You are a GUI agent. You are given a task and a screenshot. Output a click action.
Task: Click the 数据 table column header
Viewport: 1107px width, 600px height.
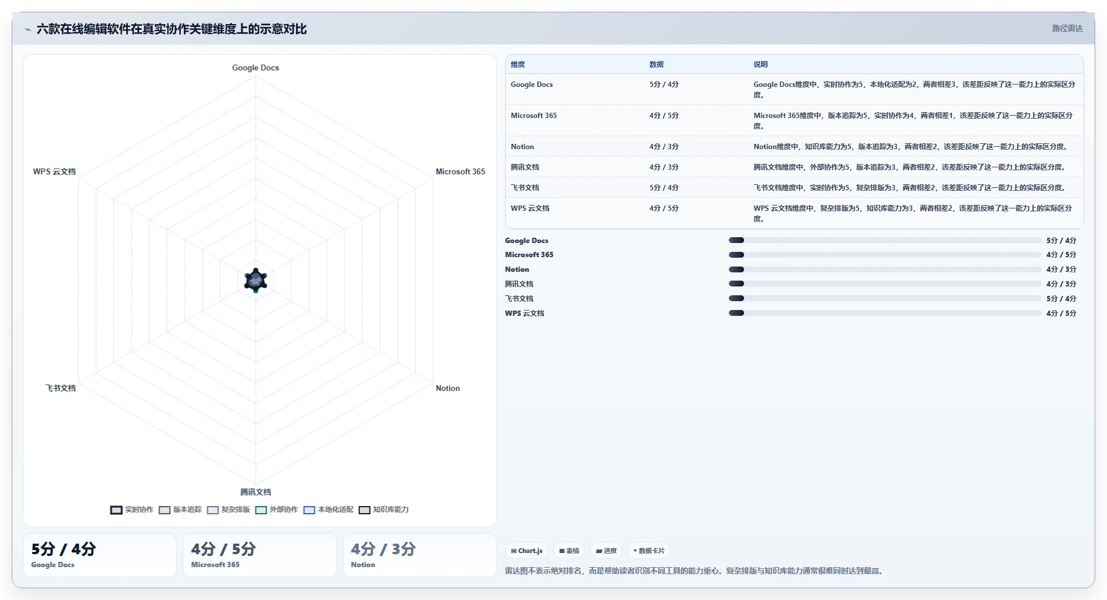pyautogui.click(x=657, y=65)
